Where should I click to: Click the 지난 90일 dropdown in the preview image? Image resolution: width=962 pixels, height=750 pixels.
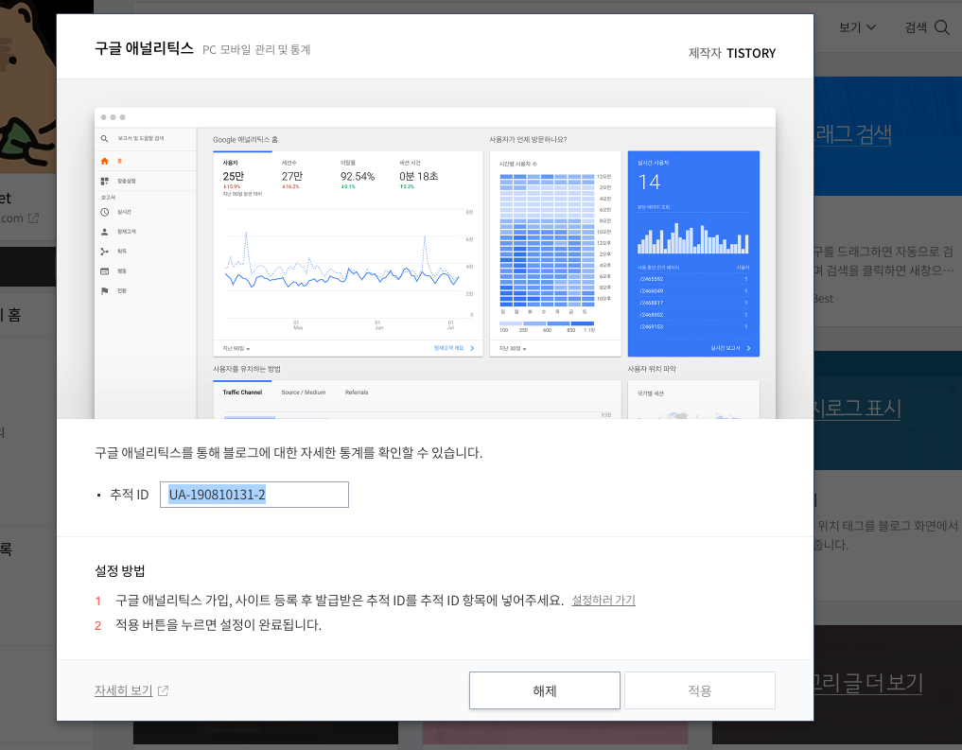tap(236, 348)
